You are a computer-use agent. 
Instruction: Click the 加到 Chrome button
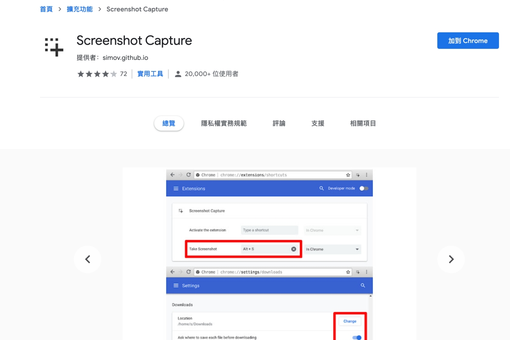[x=468, y=40]
